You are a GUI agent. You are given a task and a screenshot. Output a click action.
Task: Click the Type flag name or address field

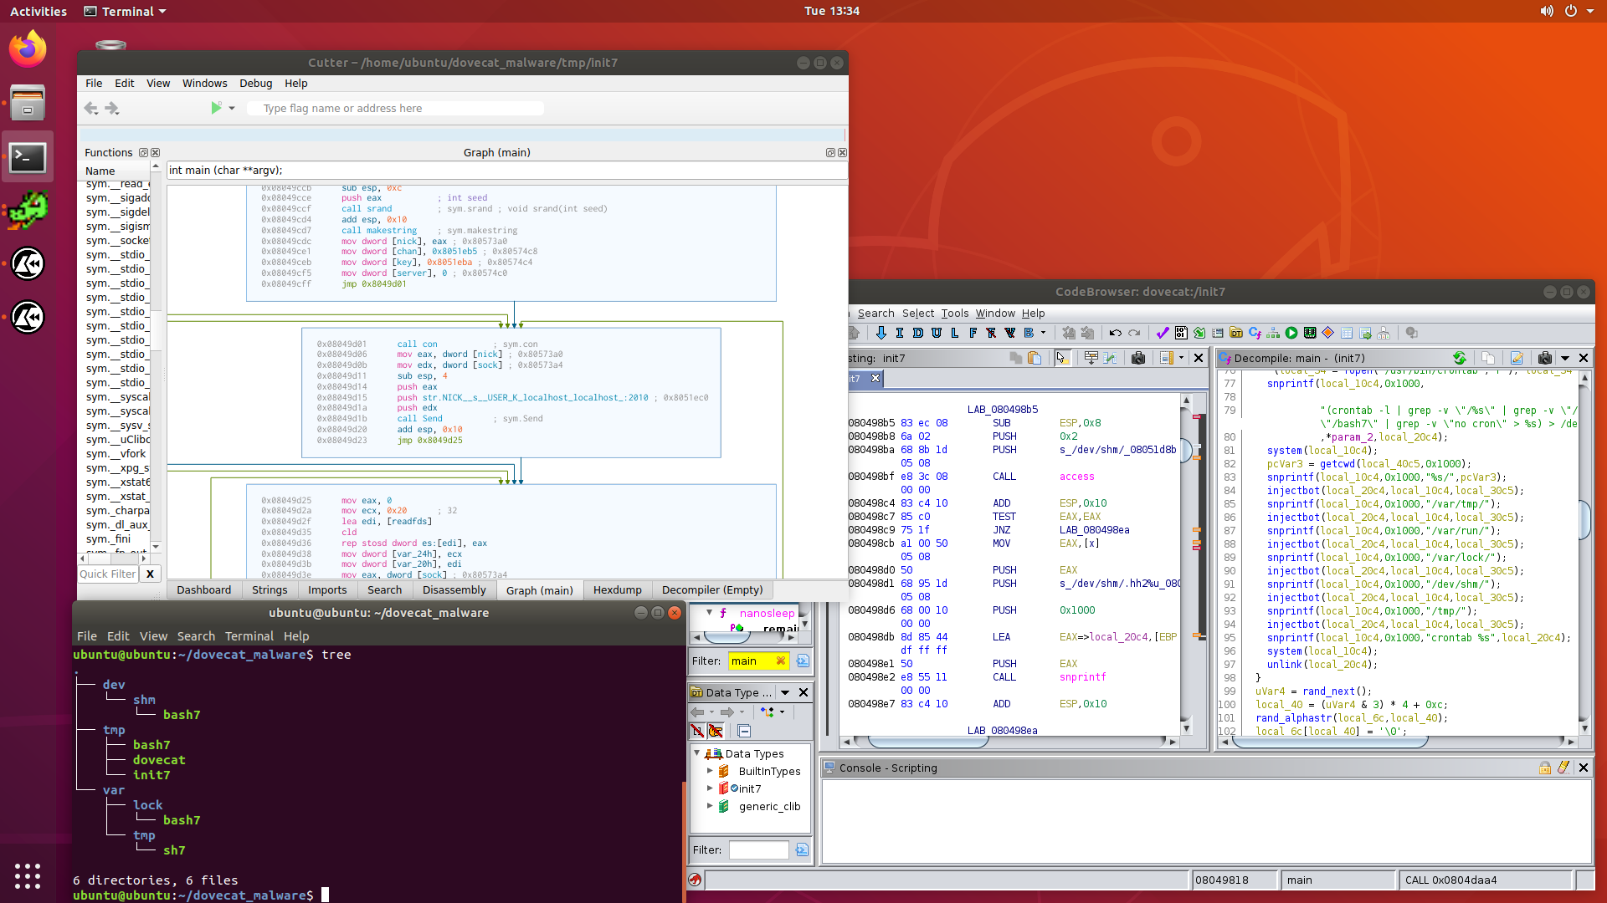397,108
